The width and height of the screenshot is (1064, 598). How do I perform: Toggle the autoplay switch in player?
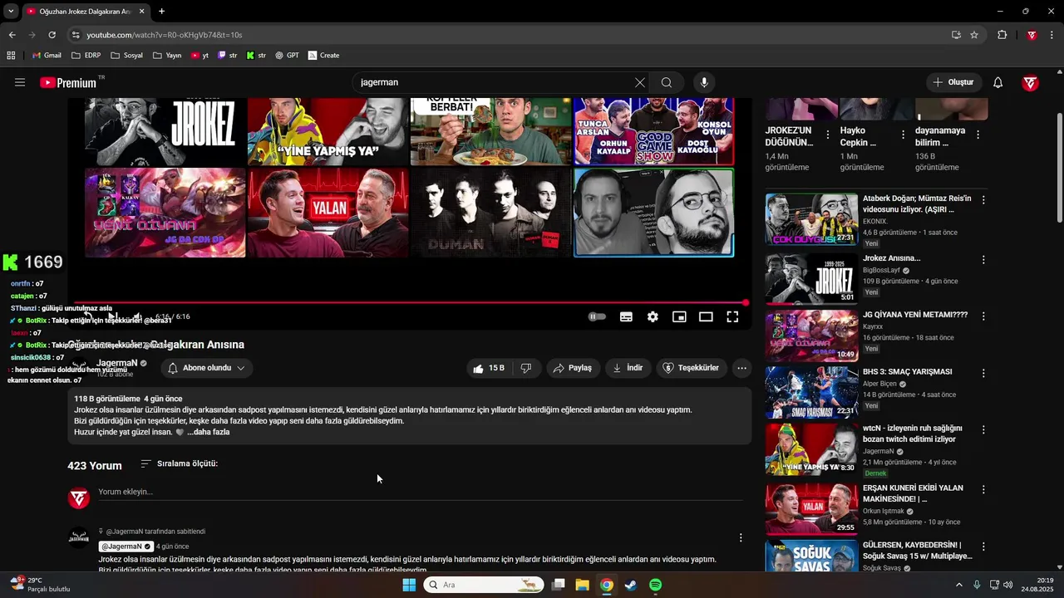pyautogui.click(x=597, y=316)
